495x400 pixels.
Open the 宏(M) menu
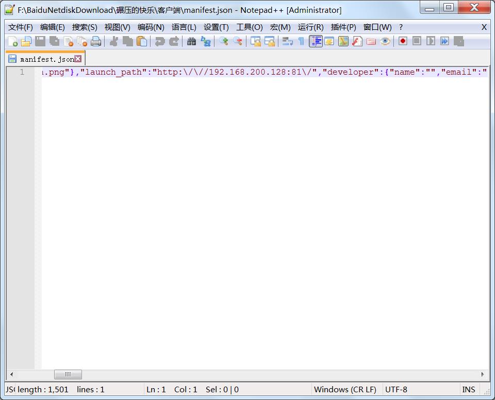[x=280, y=27]
